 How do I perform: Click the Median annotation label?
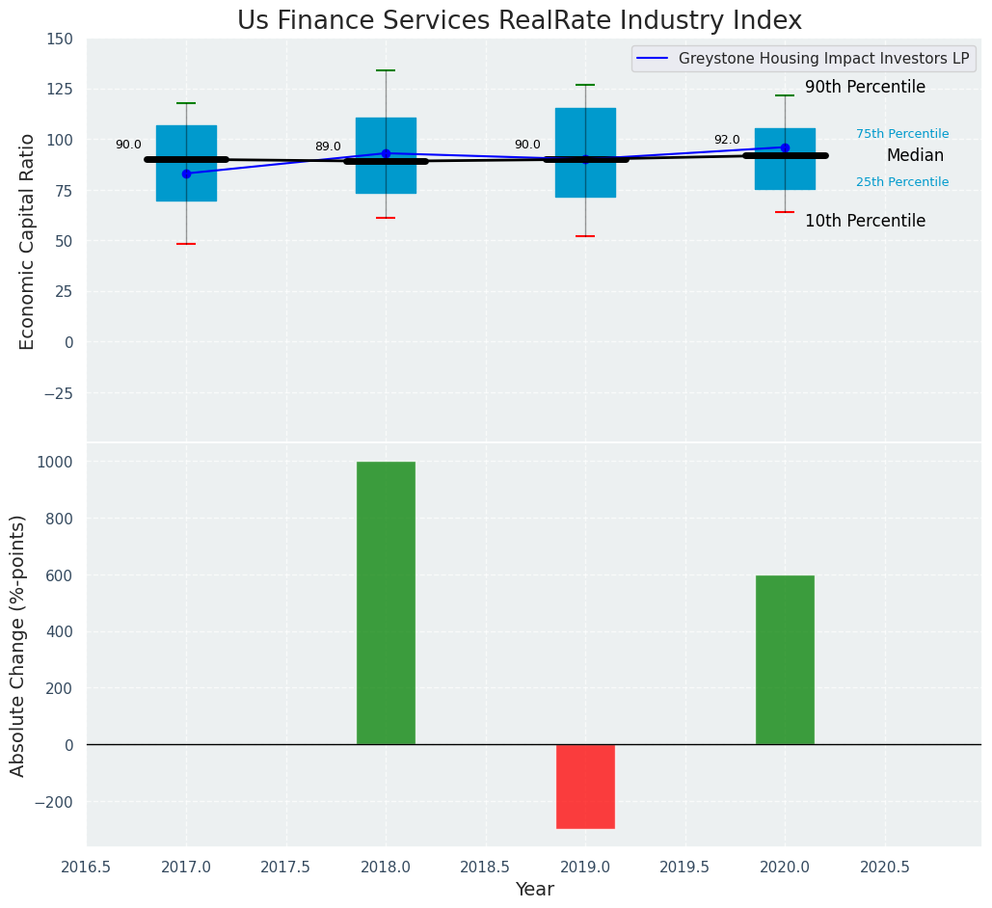click(915, 156)
